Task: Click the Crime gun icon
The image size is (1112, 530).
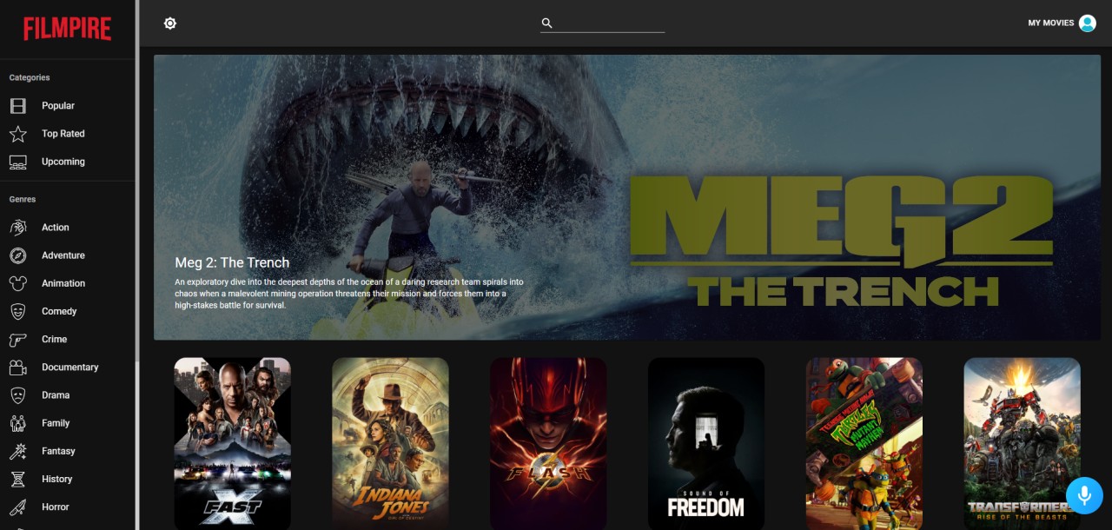Action: point(17,339)
